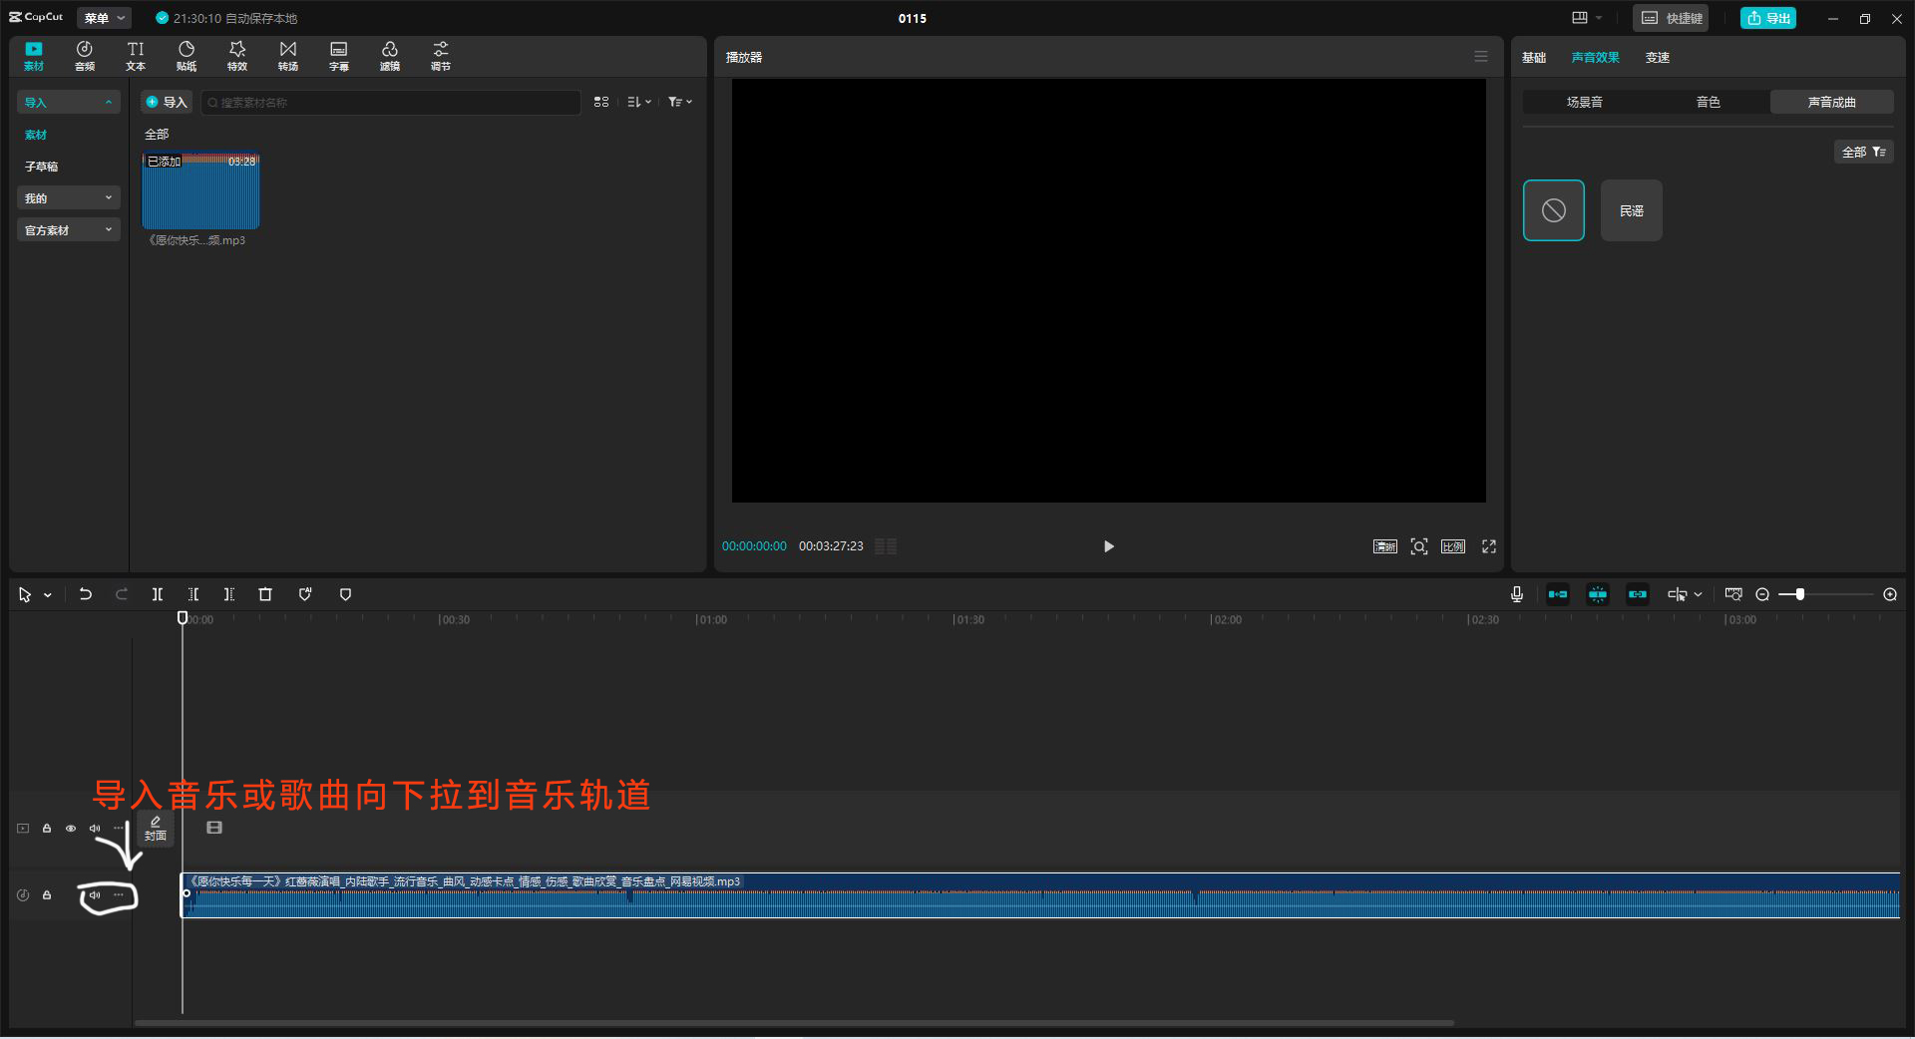Mute the video track speaker icon
The width and height of the screenshot is (1915, 1039).
pyautogui.click(x=95, y=828)
